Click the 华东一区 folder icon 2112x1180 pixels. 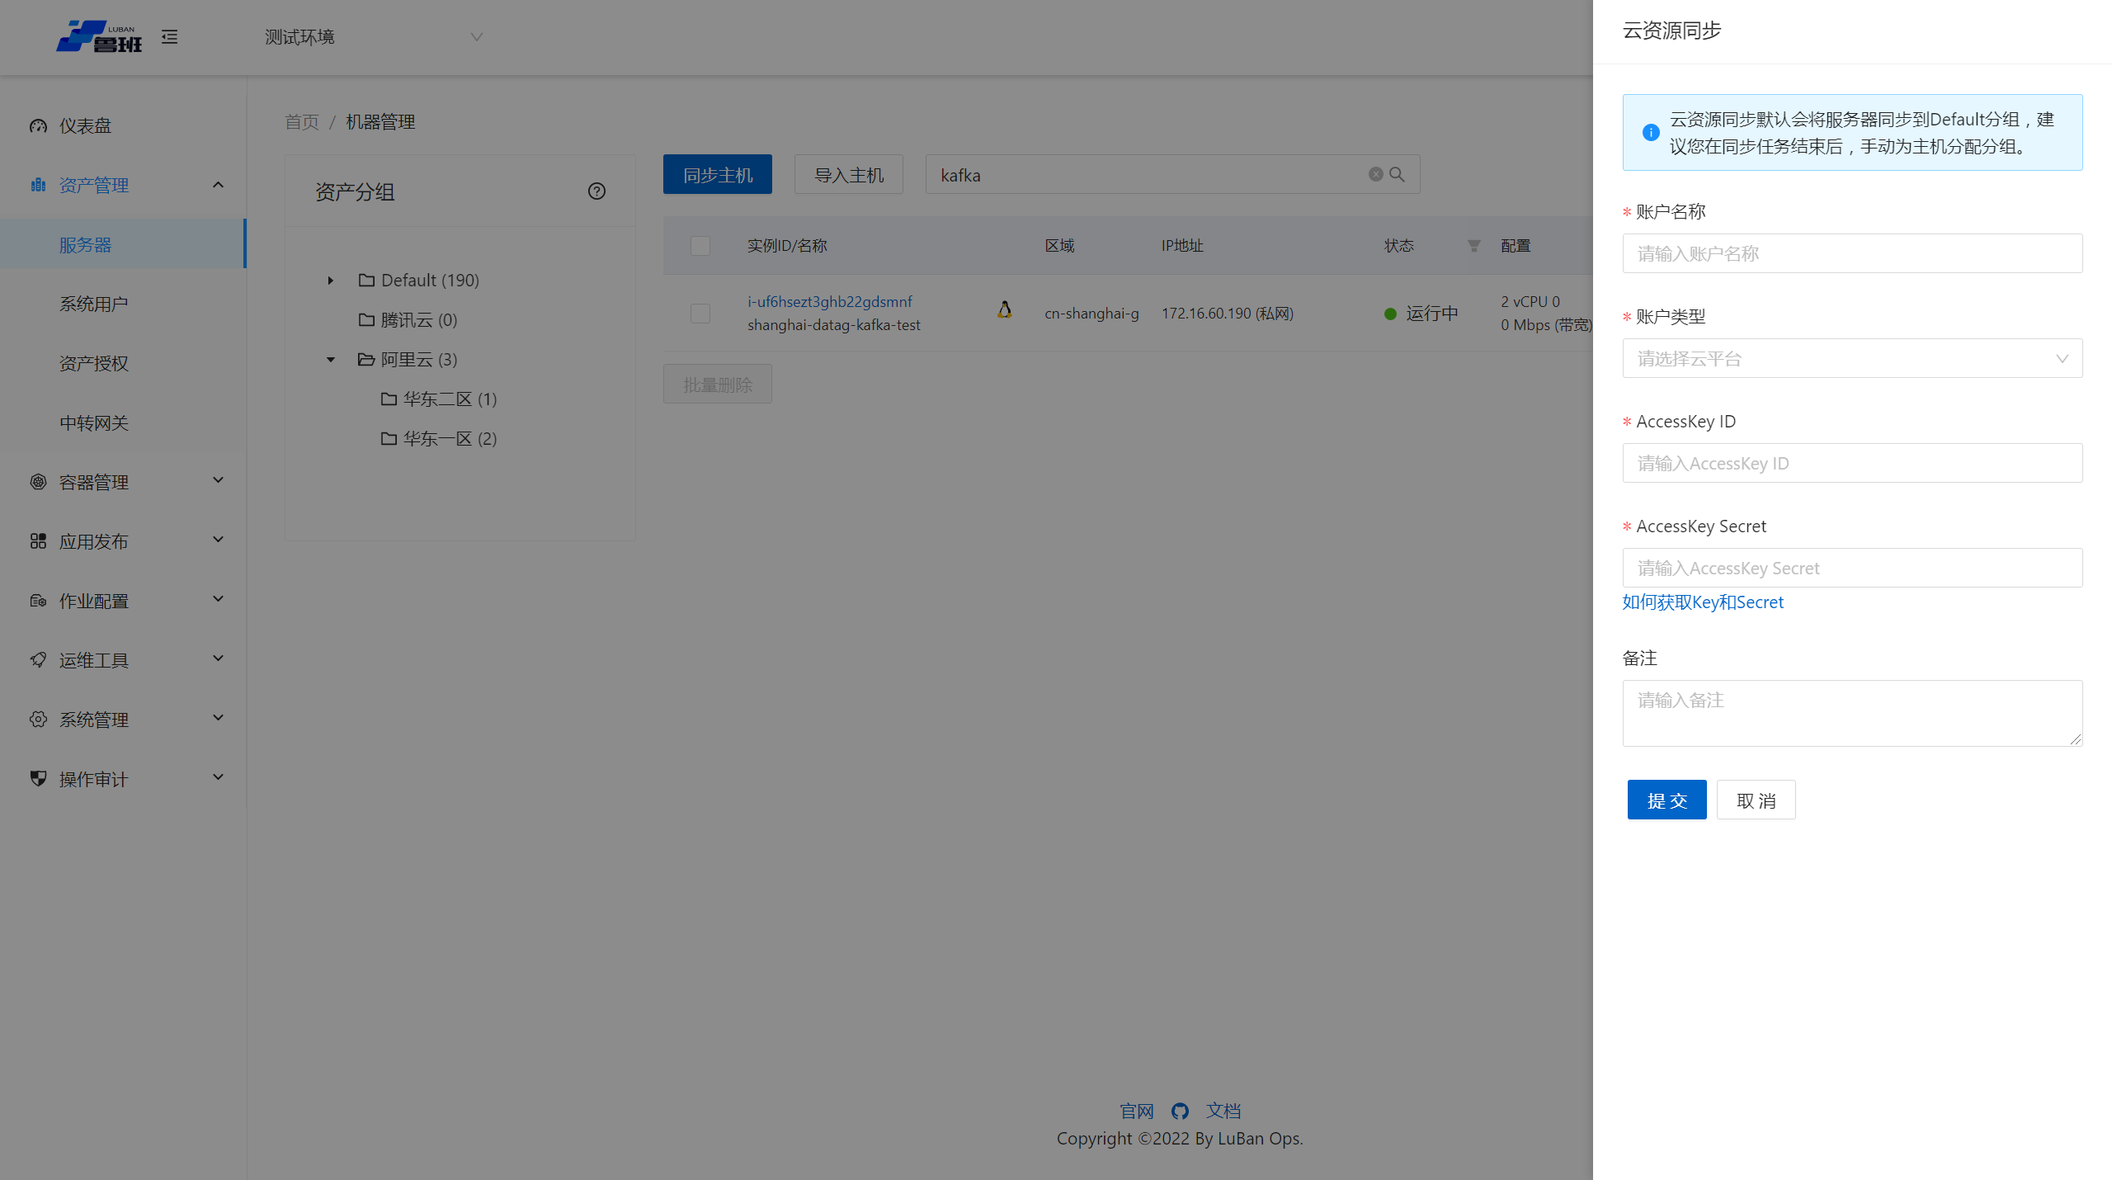pos(389,439)
